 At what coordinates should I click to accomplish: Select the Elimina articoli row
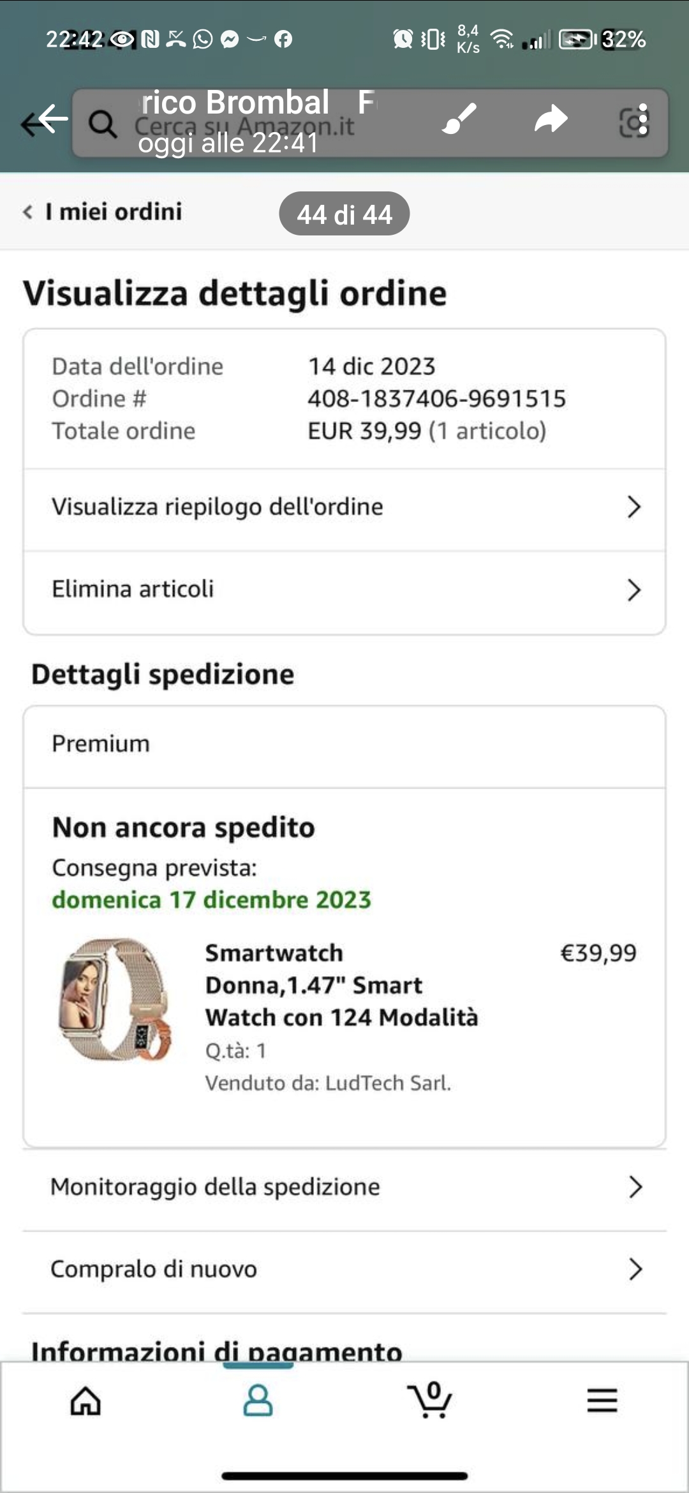[x=344, y=590]
